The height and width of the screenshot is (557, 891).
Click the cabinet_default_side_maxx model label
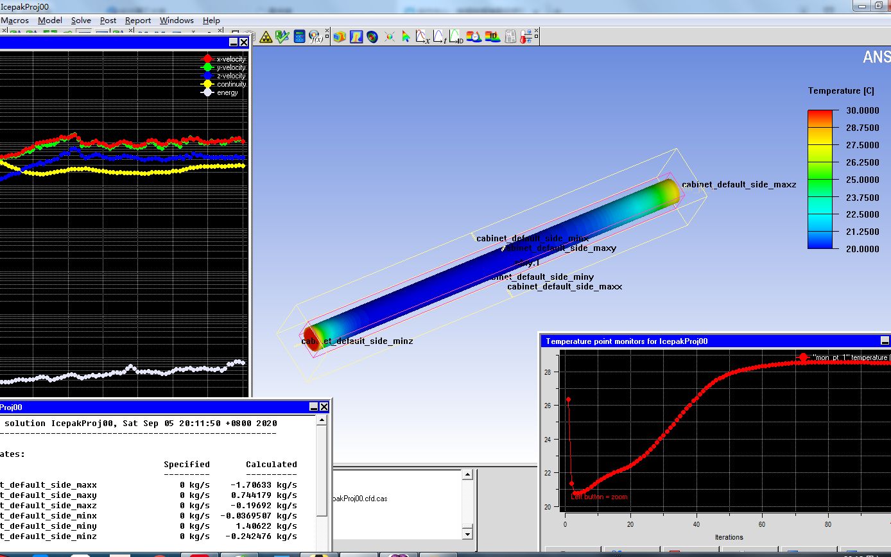point(565,287)
